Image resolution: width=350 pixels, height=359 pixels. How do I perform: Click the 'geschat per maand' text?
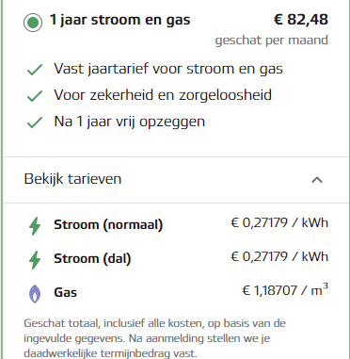[x=272, y=41]
